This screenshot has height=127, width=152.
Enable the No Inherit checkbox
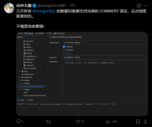pyautogui.click(x=64, y=50)
